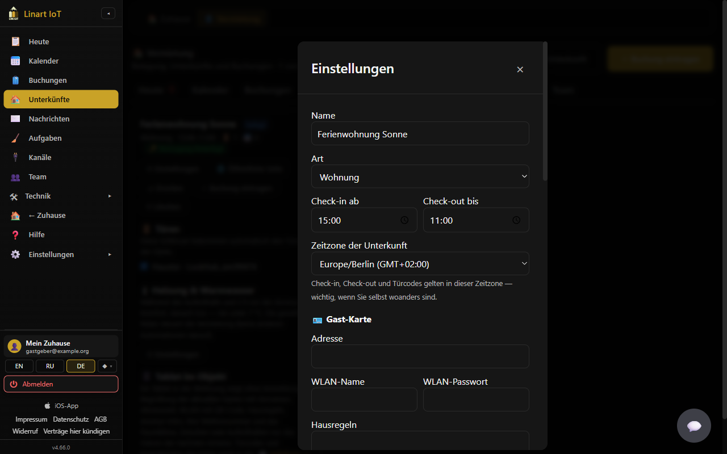This screenshot has width=727, height=454.
Task: Navigate to Buchungen in the sidebar
Action: (x=61, y=80)
